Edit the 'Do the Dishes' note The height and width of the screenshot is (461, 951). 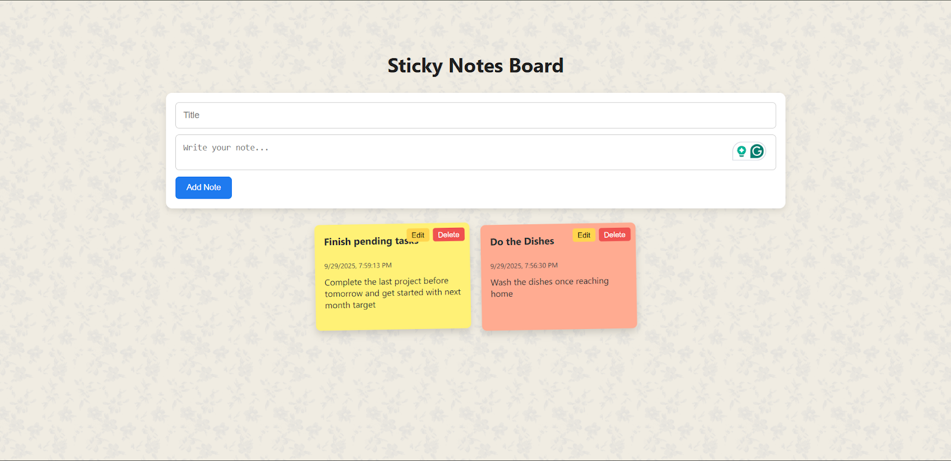click(x=584, y=235)
